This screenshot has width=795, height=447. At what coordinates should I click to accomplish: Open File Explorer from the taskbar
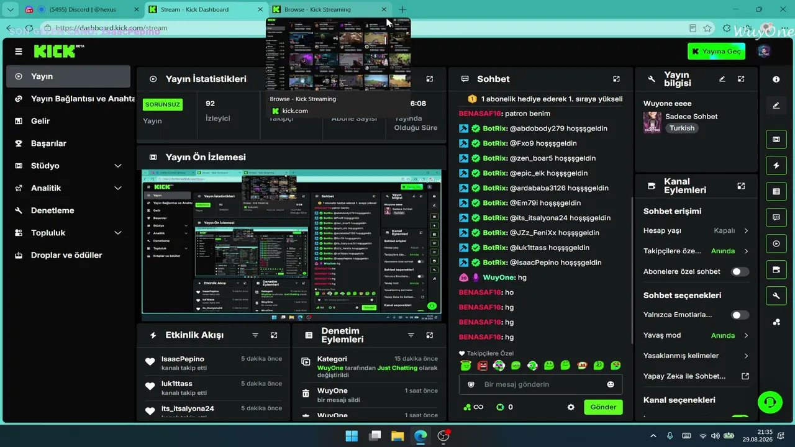[397, 436]
